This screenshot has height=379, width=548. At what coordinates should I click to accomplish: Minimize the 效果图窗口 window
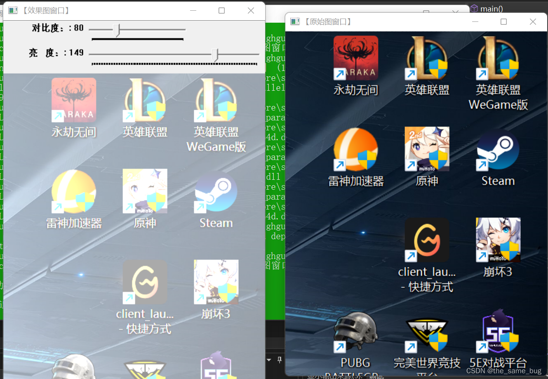click(193, 10)
